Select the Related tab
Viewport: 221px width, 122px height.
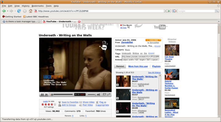(120, 66)
